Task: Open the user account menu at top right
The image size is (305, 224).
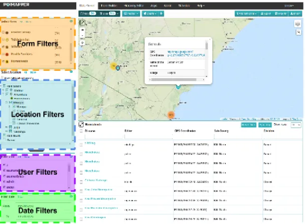Action: 289,5
